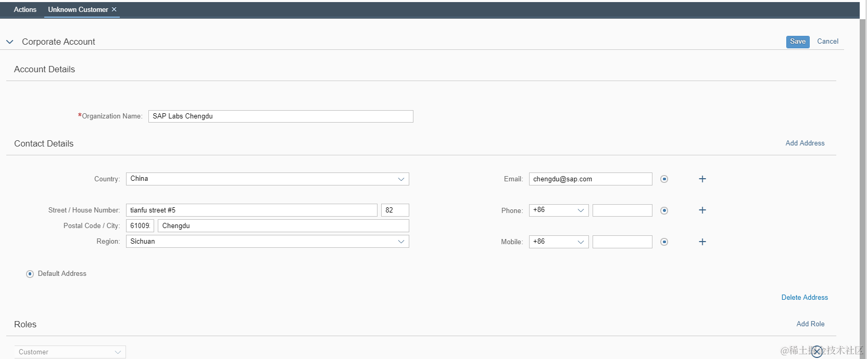Add another email address with plus icon
The image size is (867, 359).
(x=702, y=179)
